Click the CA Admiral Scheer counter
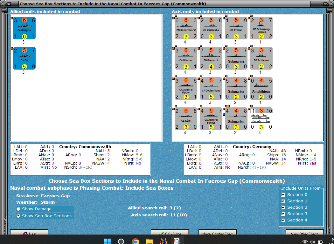 211,119
